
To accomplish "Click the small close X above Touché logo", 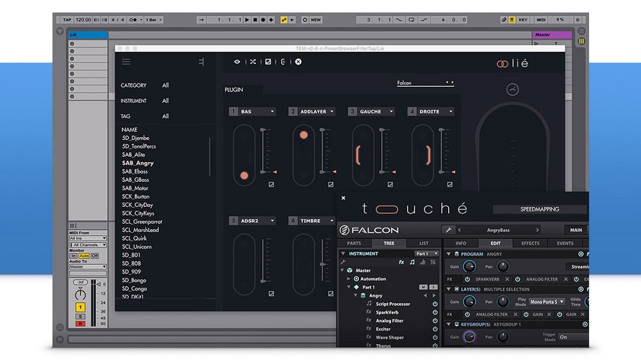I will [x=344, y=198].
